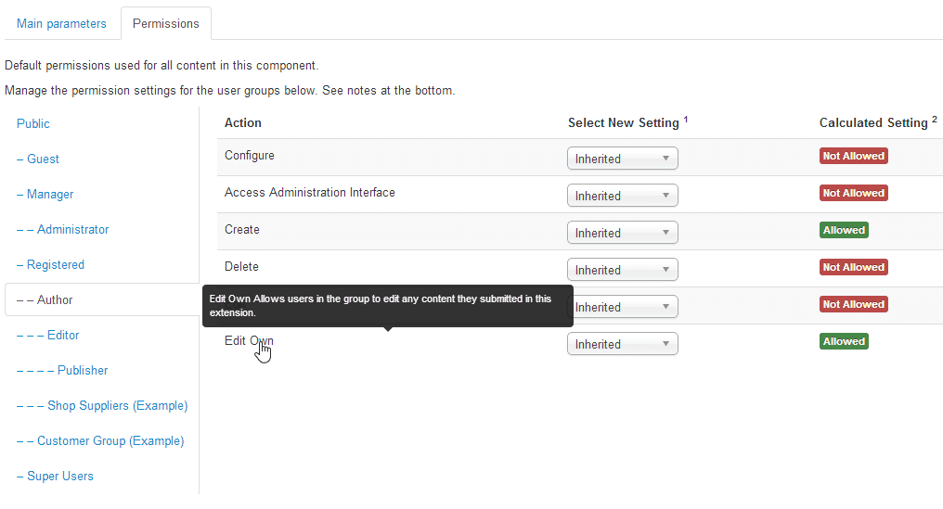Open the Registered group permissions
The image size is (943, 509).
tap(51, 264)
